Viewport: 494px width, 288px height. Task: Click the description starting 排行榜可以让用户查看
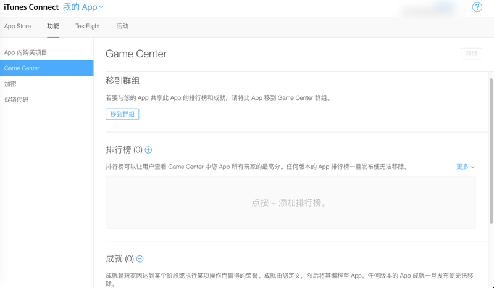point(257,167)
